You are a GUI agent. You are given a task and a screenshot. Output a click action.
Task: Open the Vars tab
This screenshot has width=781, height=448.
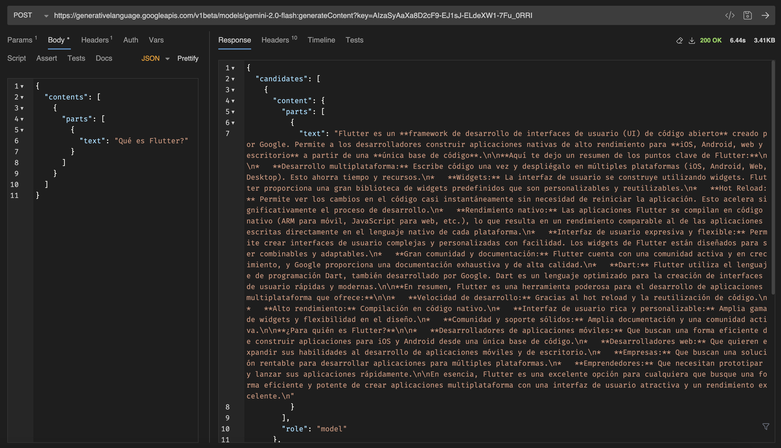pyautogui.click(x=156, y=40)
